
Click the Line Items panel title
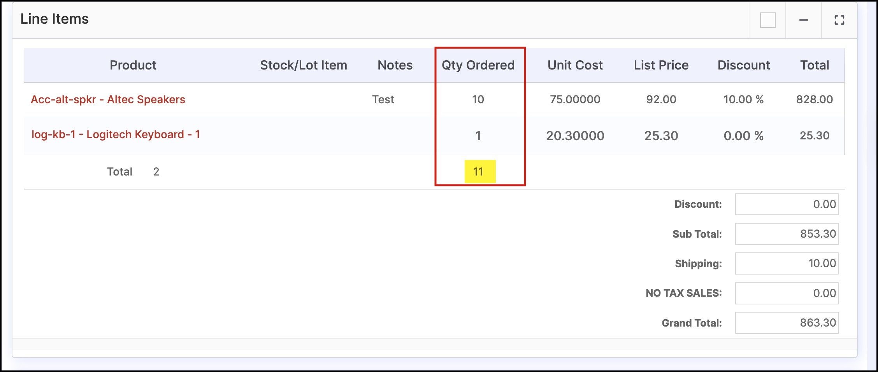54,19
